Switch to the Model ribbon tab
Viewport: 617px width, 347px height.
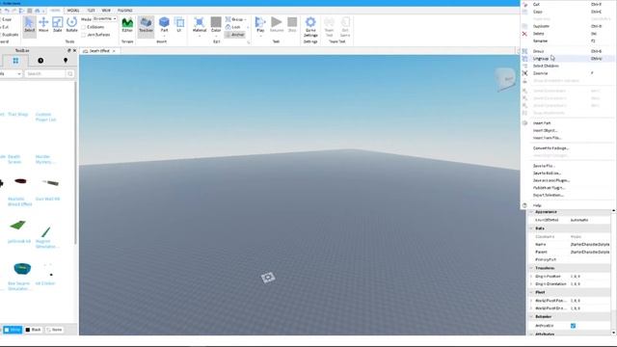click(73, 11)
